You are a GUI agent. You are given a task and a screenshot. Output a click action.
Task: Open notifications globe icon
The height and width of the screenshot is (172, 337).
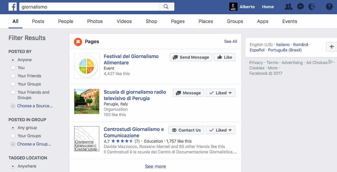(x=312, y=7)
